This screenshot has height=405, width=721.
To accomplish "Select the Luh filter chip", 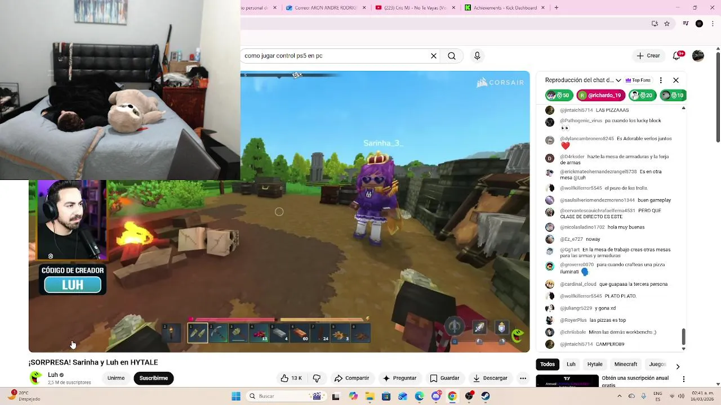I will coord(571,364).
